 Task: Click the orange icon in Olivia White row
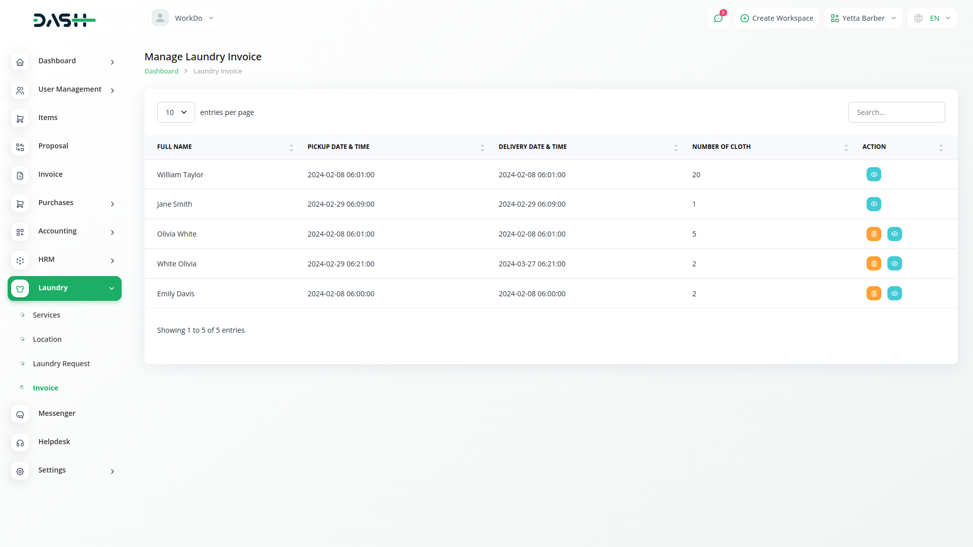pyautogui.click(x=874, y=234)
